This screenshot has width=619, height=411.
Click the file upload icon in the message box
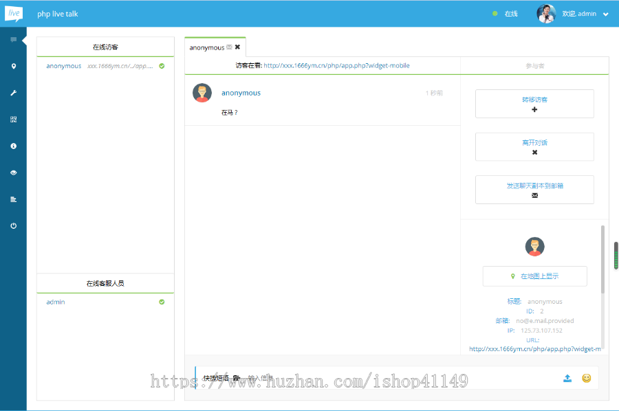pyautogui.click(x=567, y=378)
